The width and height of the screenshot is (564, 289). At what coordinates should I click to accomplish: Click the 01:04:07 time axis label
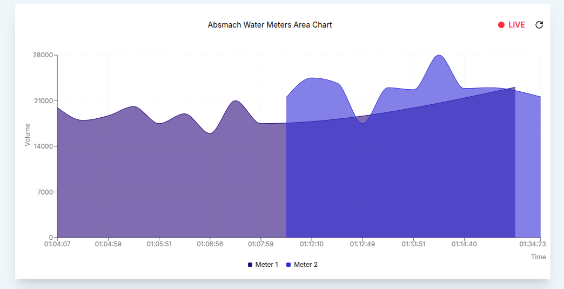tap(57, 244)
